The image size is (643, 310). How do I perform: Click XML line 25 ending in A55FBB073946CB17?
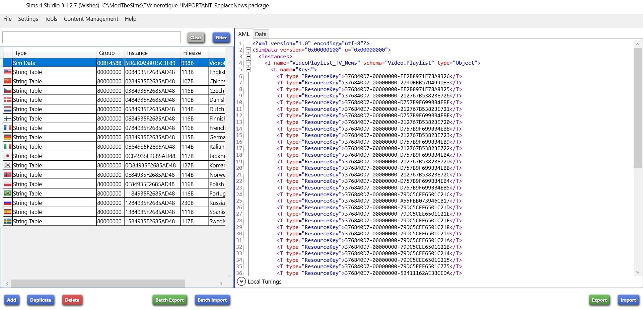coord(369,201)
